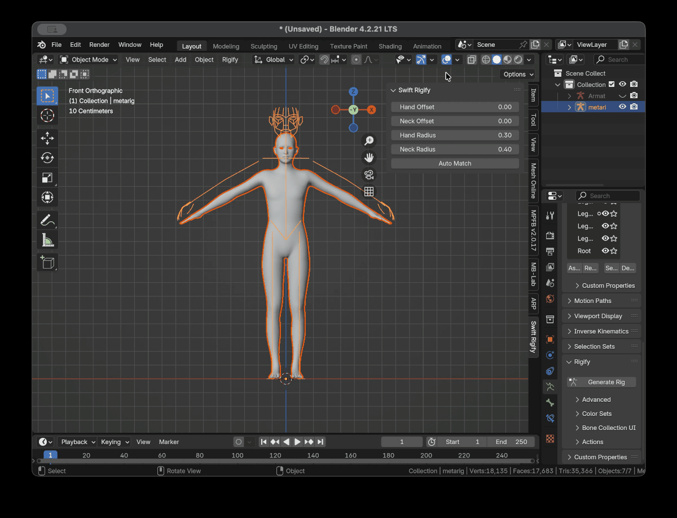Activate the Scale tool
The image size is (677, 518).
click(47, 178)
